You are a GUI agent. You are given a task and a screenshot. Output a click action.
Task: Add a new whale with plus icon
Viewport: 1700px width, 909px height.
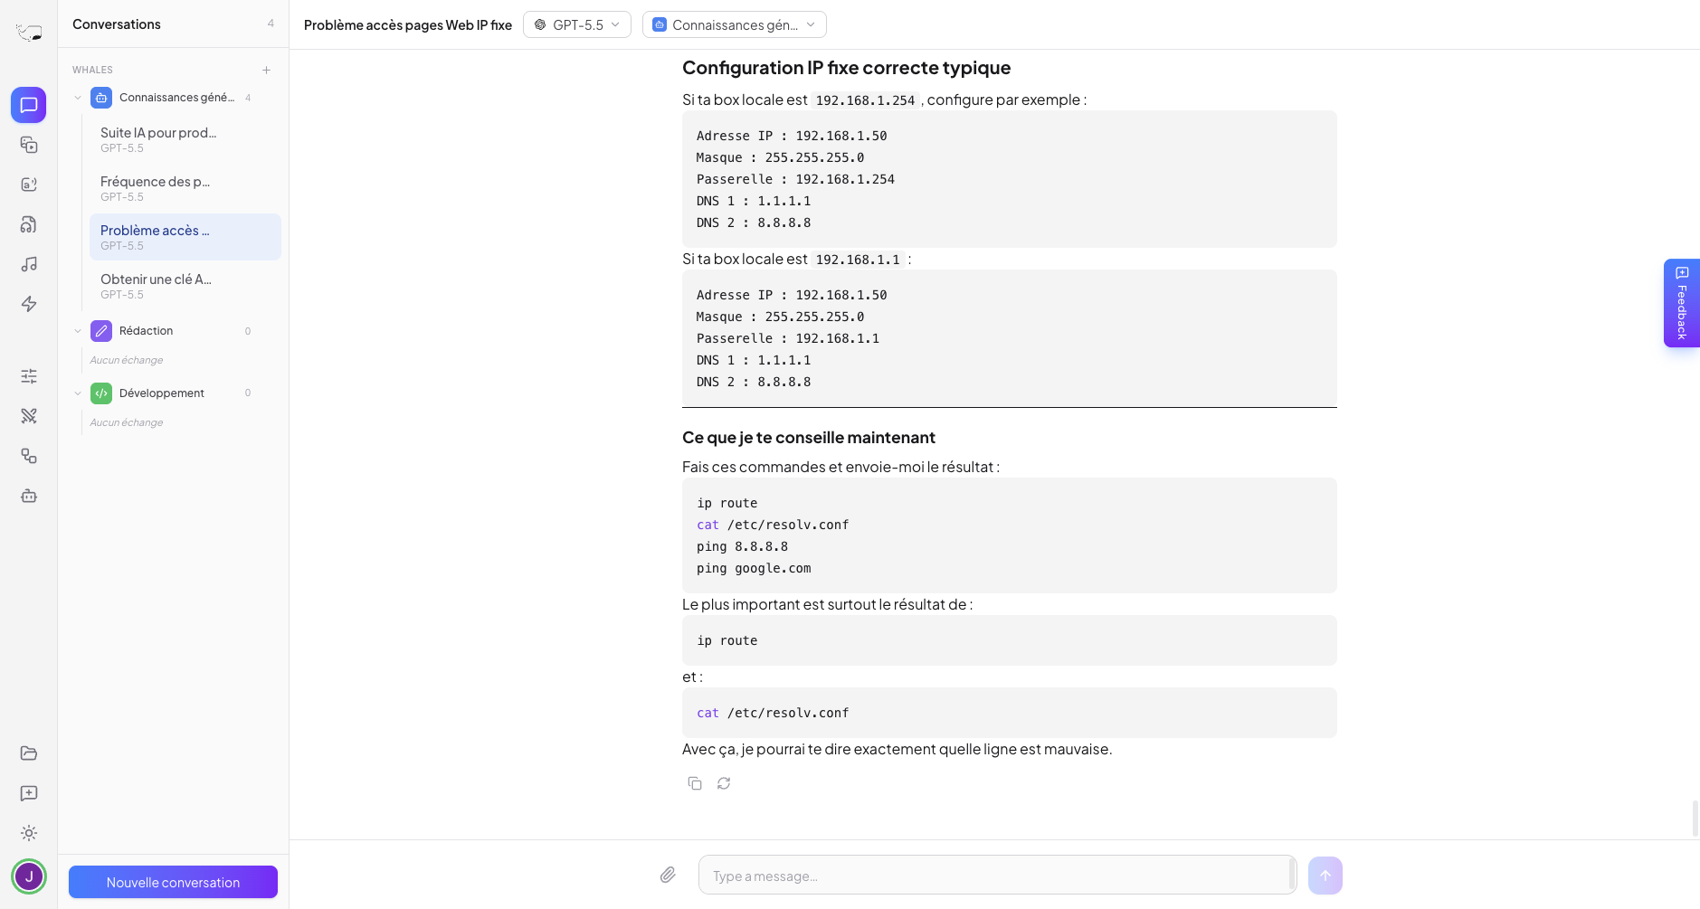(266, 70)
